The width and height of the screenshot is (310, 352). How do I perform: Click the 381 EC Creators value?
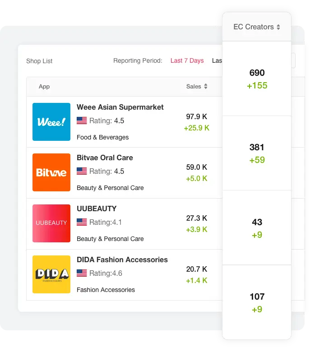tap(257, 147)
